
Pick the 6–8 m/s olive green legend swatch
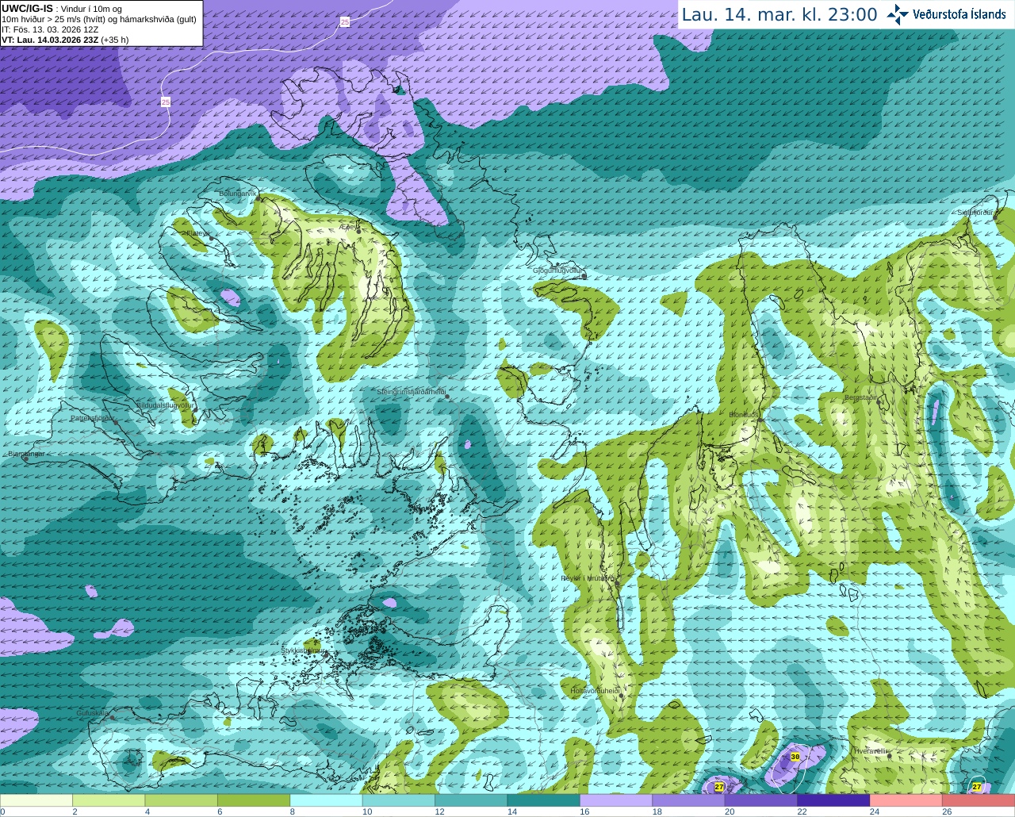[x=254, y=800]
